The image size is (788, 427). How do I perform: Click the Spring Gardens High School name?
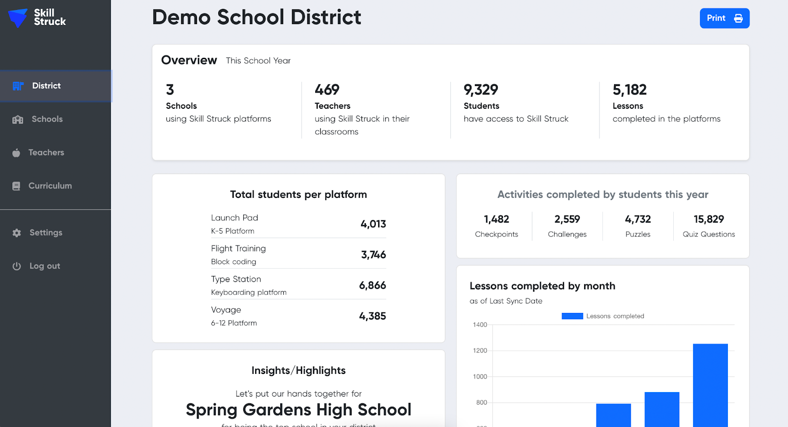[x=298, y=410]
